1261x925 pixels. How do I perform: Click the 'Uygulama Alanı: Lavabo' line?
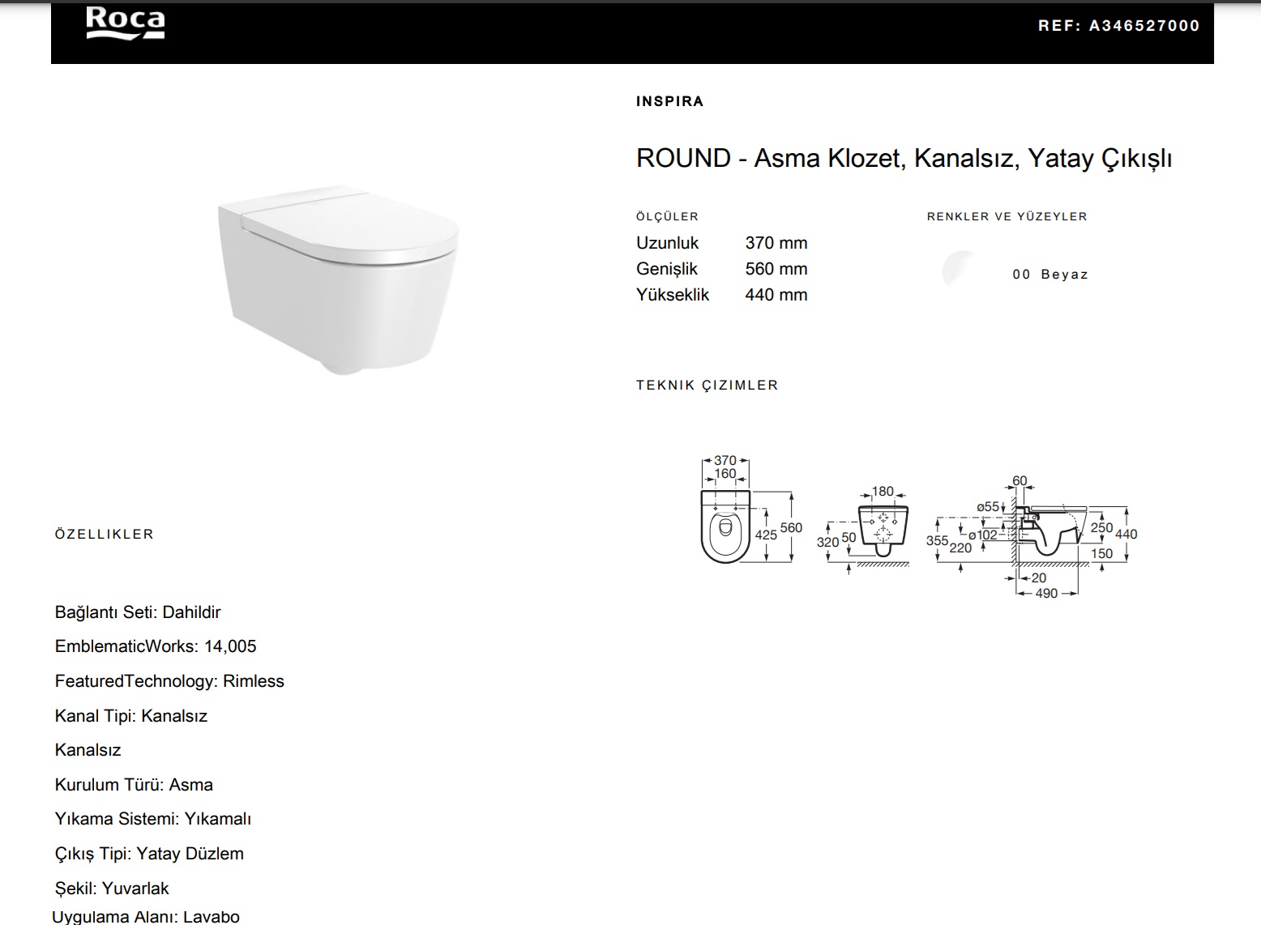tap(146, 917)
